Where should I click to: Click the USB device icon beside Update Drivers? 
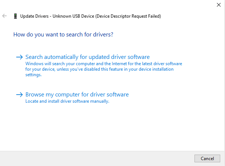coord(15,16)
